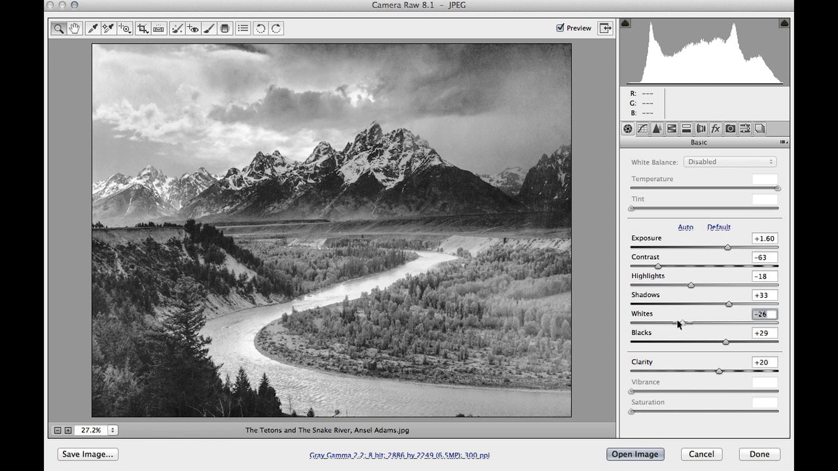Image resolution: width=838 pixels, height=471 pixels.
Task: Zoom in with the plus button
Action: tap(68, 430)
